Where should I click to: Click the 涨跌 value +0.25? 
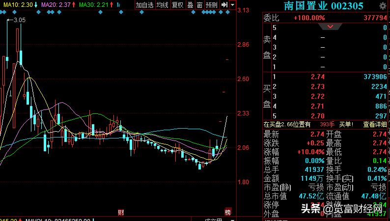(315, 143)
